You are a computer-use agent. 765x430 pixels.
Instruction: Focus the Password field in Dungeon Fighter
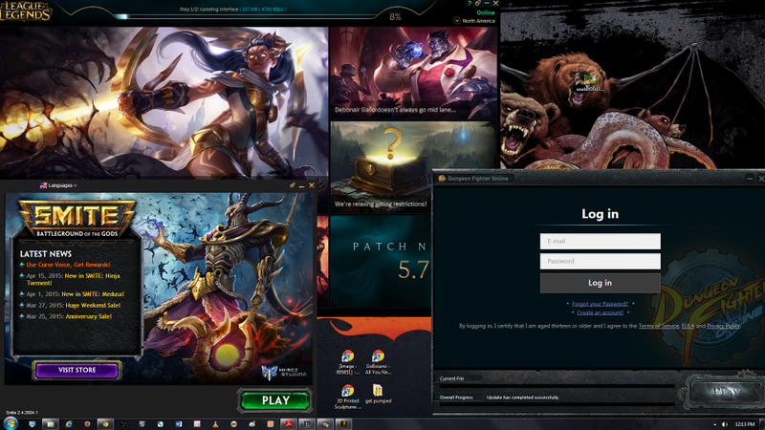601,261
